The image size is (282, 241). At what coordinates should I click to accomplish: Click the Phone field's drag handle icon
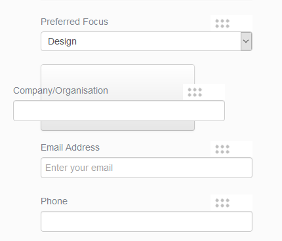222,203
